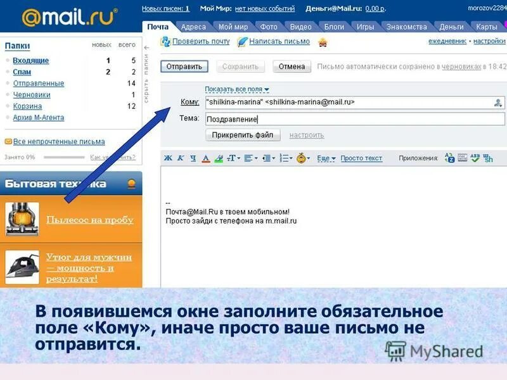
Task: Open the Архив М-Агента folder
Action: point(39,118)
